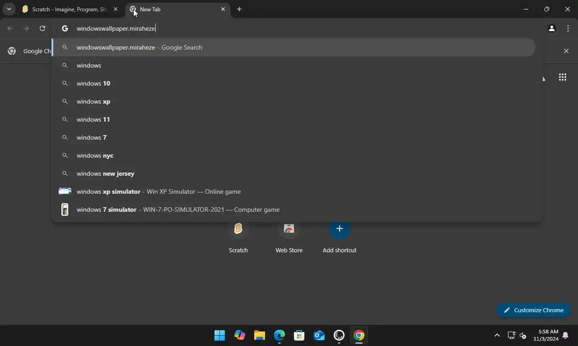Open the windows 7 simulator suggestion

(x=294, y=209)
